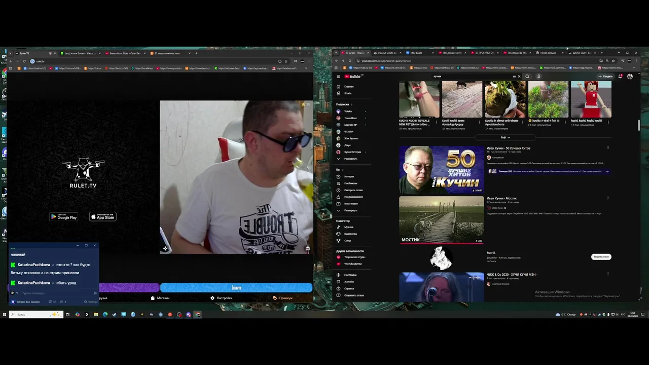The height and width of the screenshot is (365, 649).
Task: Click the chat message input field
Action: tap(56, 293)
